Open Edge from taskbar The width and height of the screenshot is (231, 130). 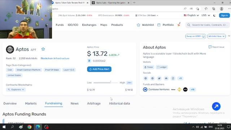click(x=38, y=127)
